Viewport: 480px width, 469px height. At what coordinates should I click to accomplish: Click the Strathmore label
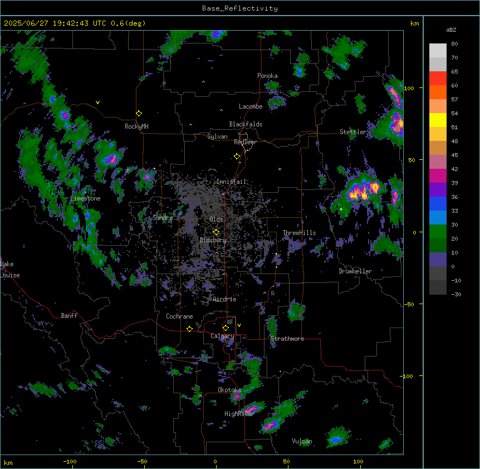[x=287, y=339]
